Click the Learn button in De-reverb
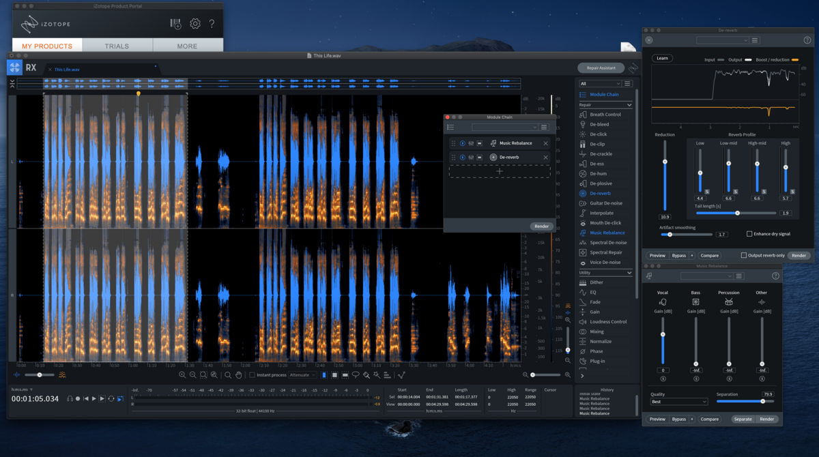Screen dimensions: 819x457 (x=662, y=58)
